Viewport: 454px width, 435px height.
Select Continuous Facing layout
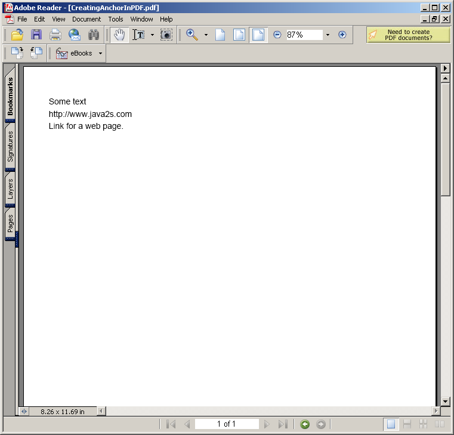click(x=424, y=424)
